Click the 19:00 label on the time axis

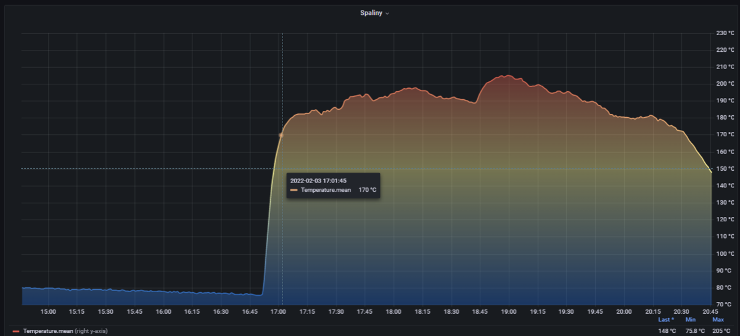509,312
